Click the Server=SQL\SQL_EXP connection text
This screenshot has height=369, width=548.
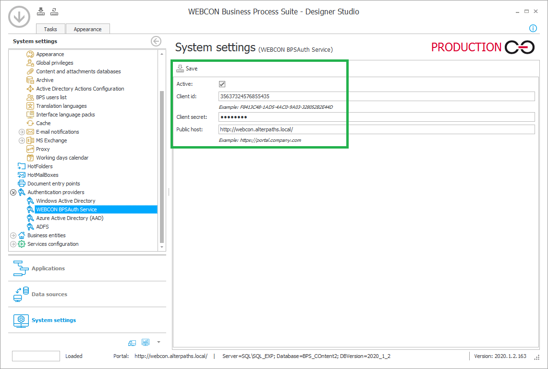pyautogui.click(x=306, y=356)
